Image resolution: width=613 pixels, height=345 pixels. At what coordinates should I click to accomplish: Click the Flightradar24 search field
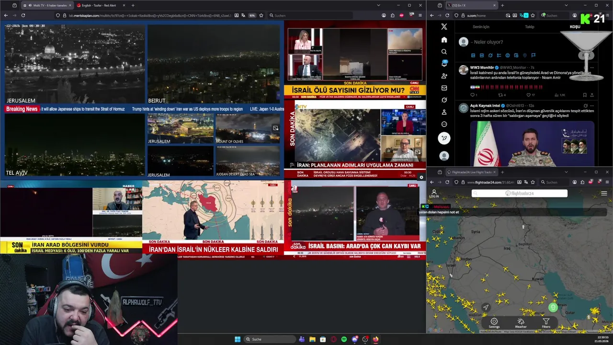[x=519, y=193]
